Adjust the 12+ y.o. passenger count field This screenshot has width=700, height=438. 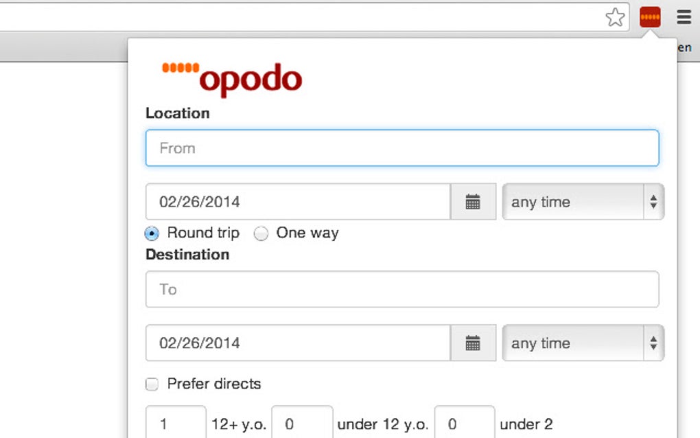click(175, 422)
